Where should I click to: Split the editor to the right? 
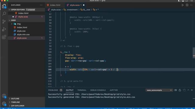[x=187, y=5]
